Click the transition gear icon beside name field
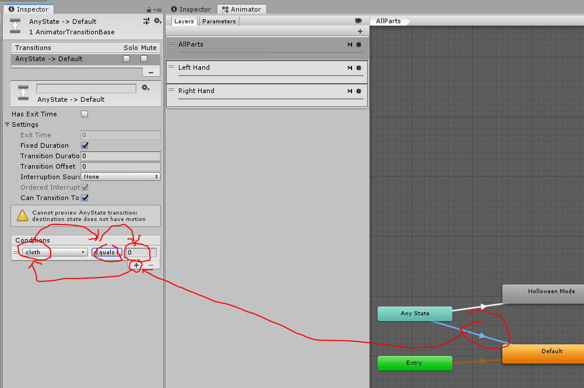Screen dimensions: 584x388 145,88
